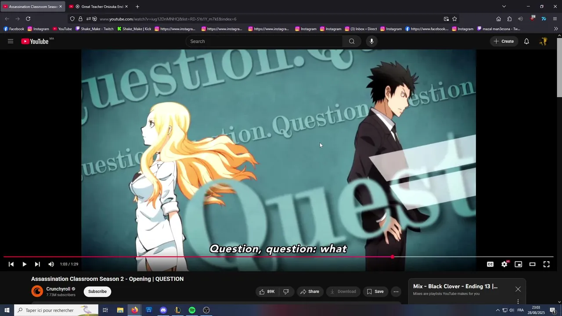Open the Crunchyroll channel avatar
Image resolution: width=562 pixels, height=316 pixels.
(37, 291)
